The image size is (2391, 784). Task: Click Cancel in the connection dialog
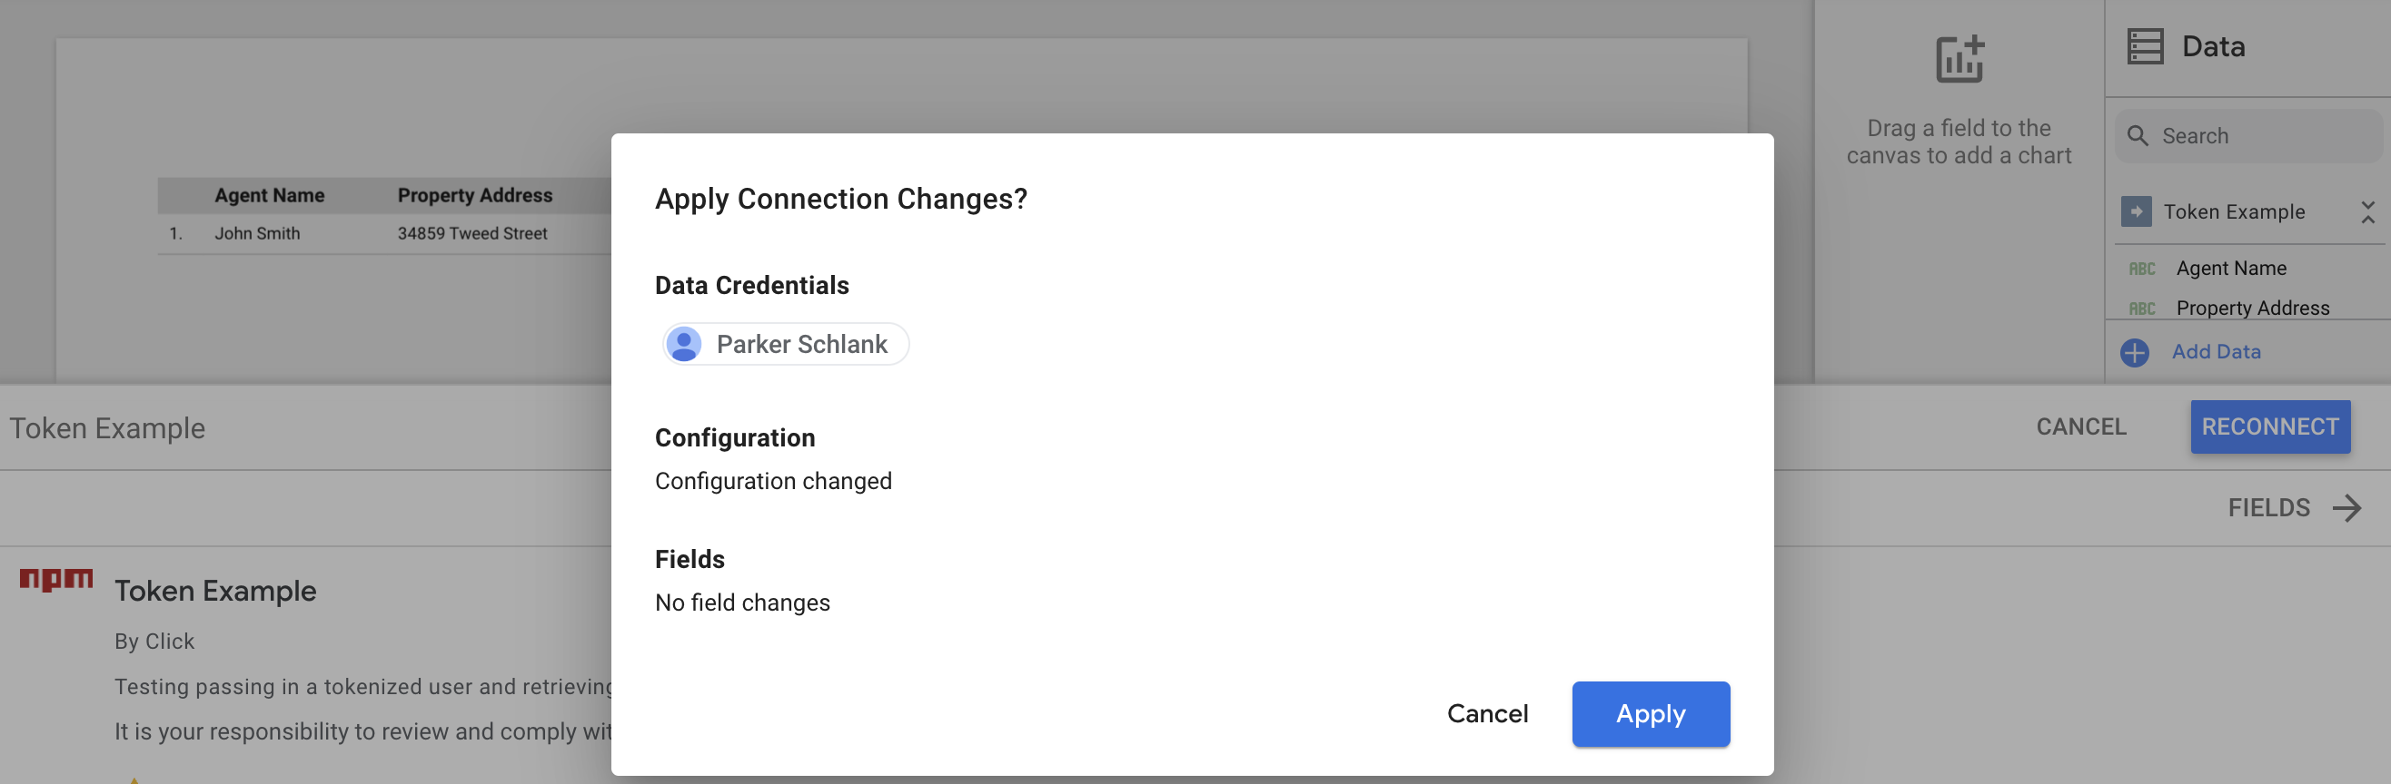click(1486, 713)
